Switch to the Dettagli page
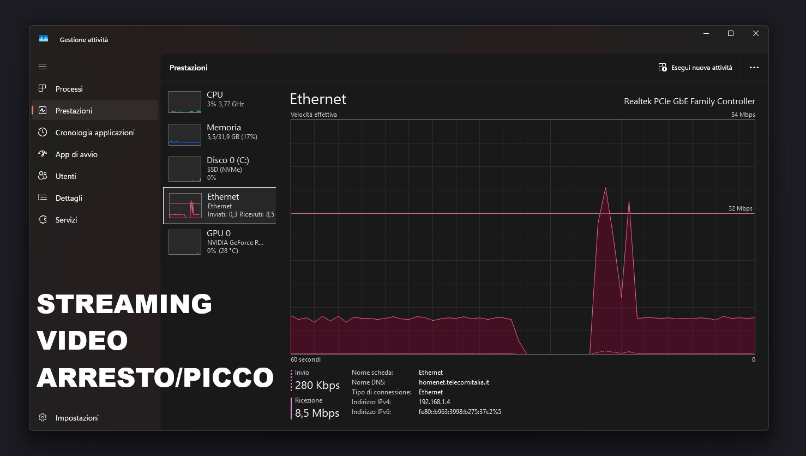 [69, 198]
